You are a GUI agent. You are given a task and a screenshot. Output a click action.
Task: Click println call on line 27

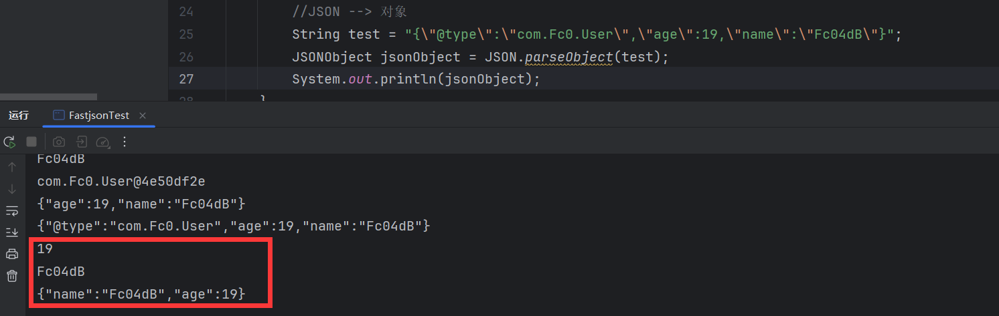(408, 79)
